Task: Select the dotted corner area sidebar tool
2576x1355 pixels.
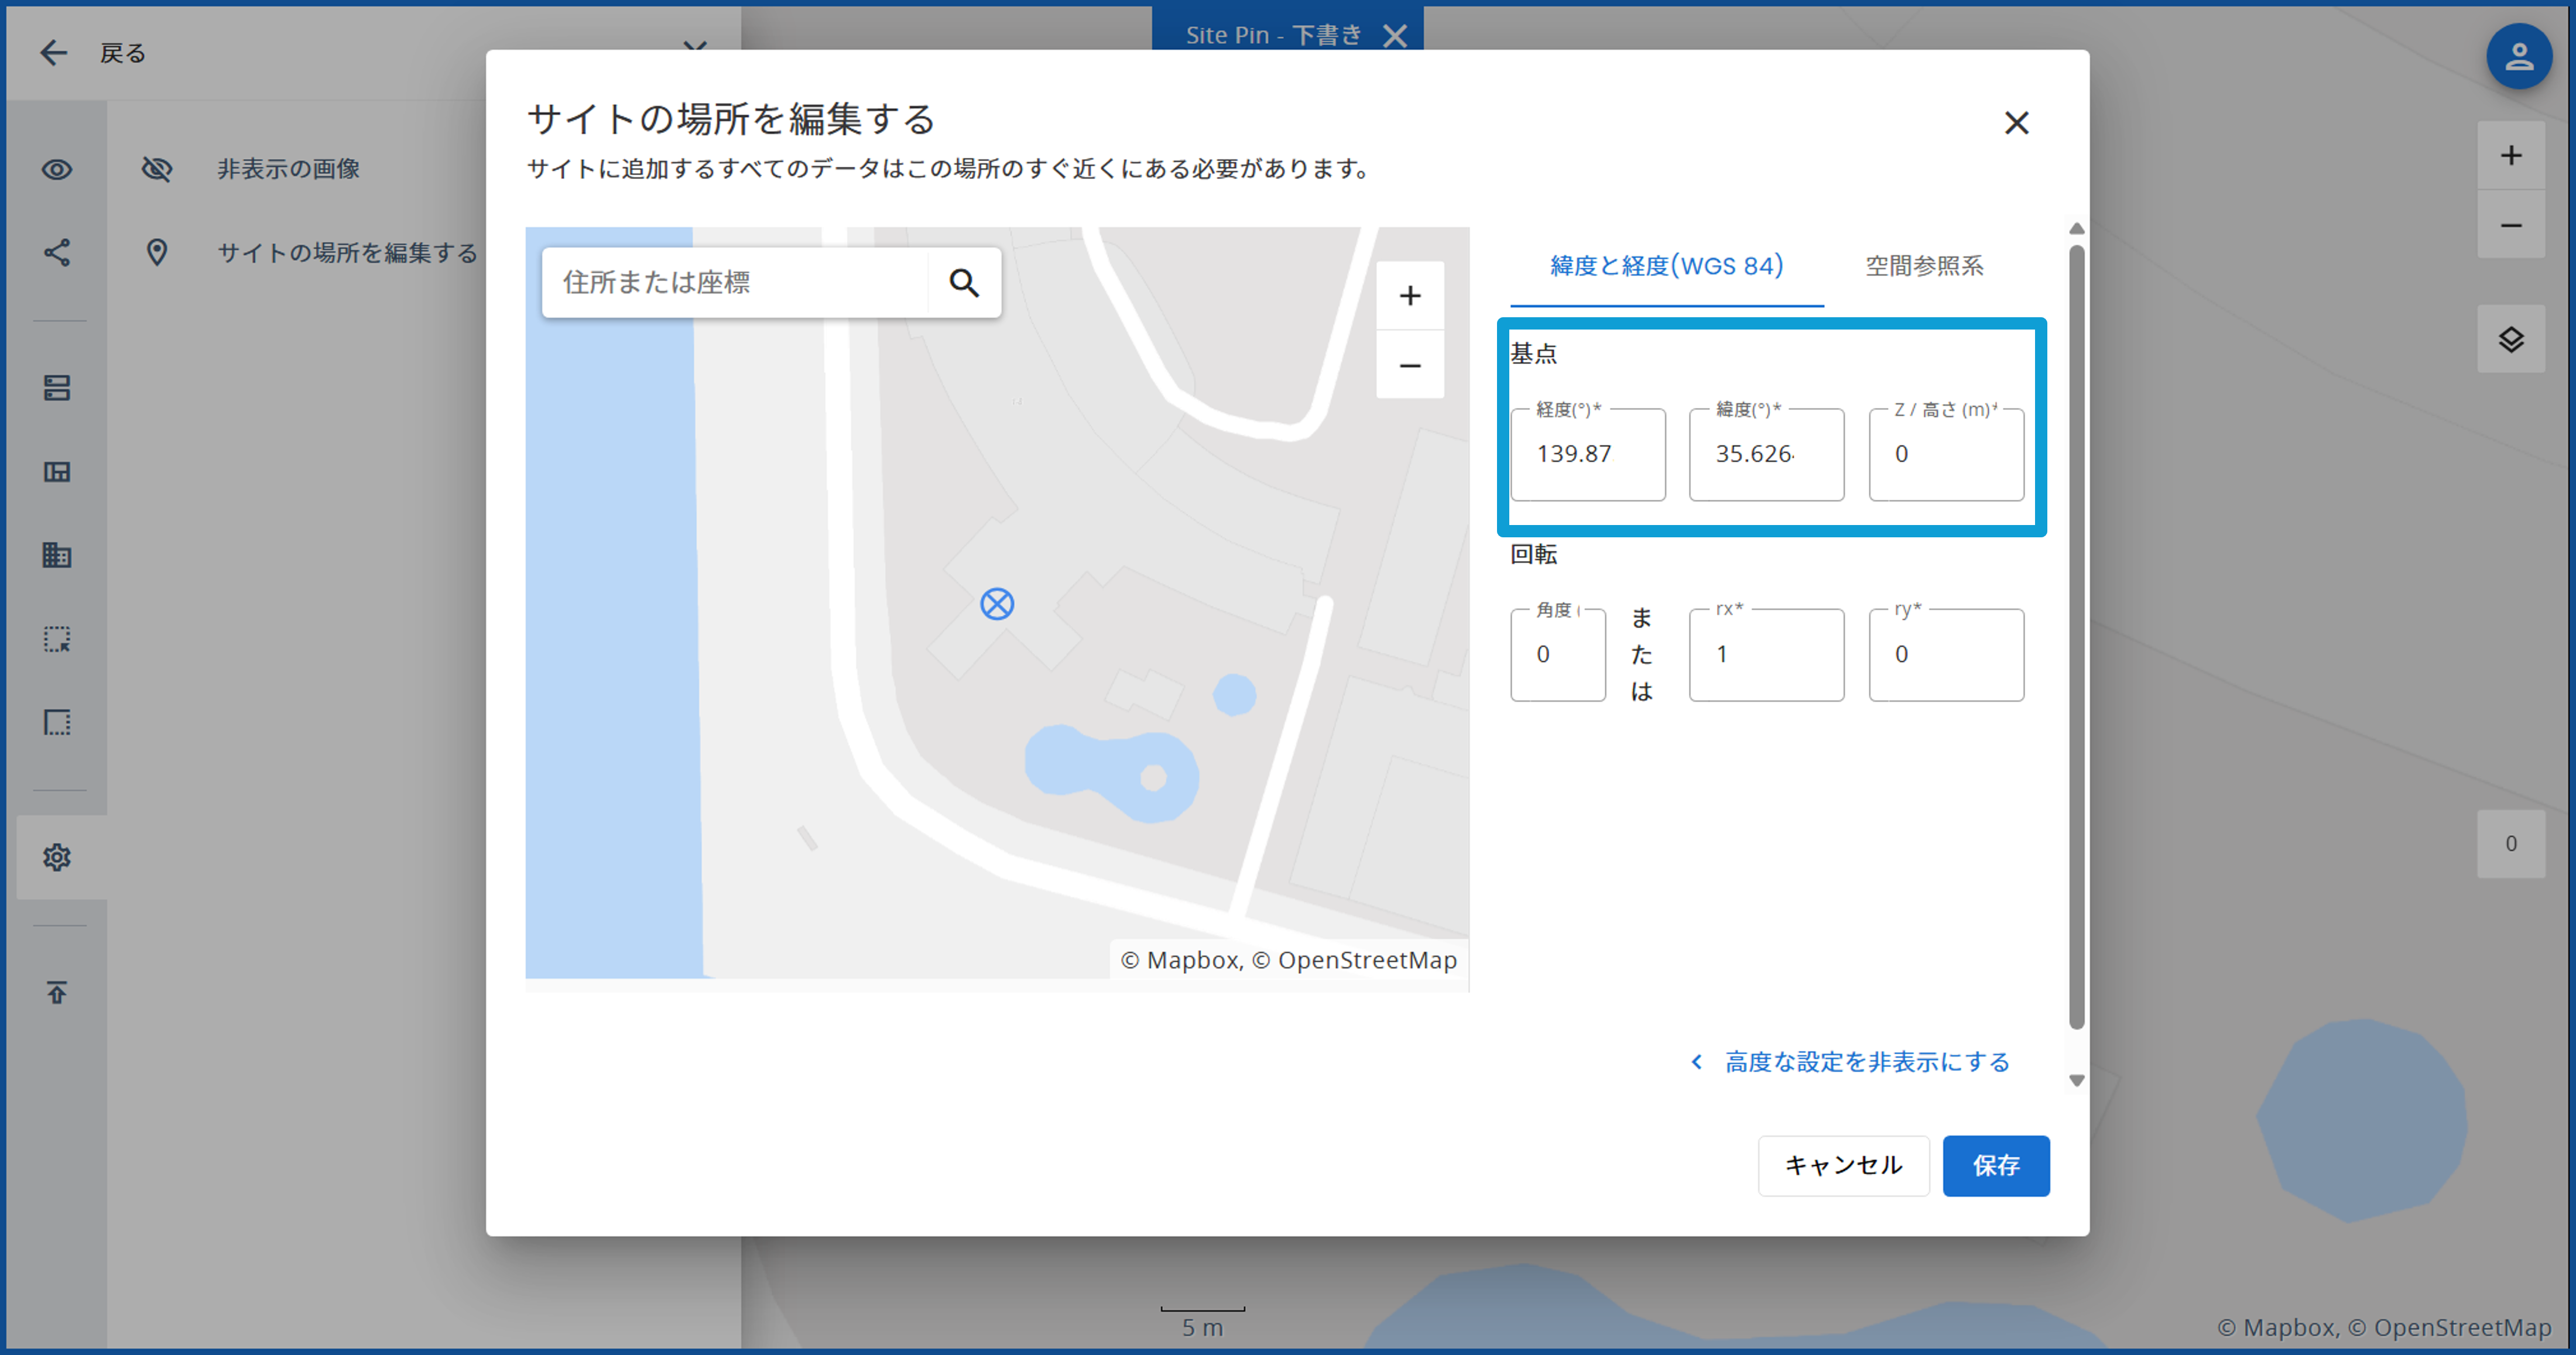Action: point(57,722)
